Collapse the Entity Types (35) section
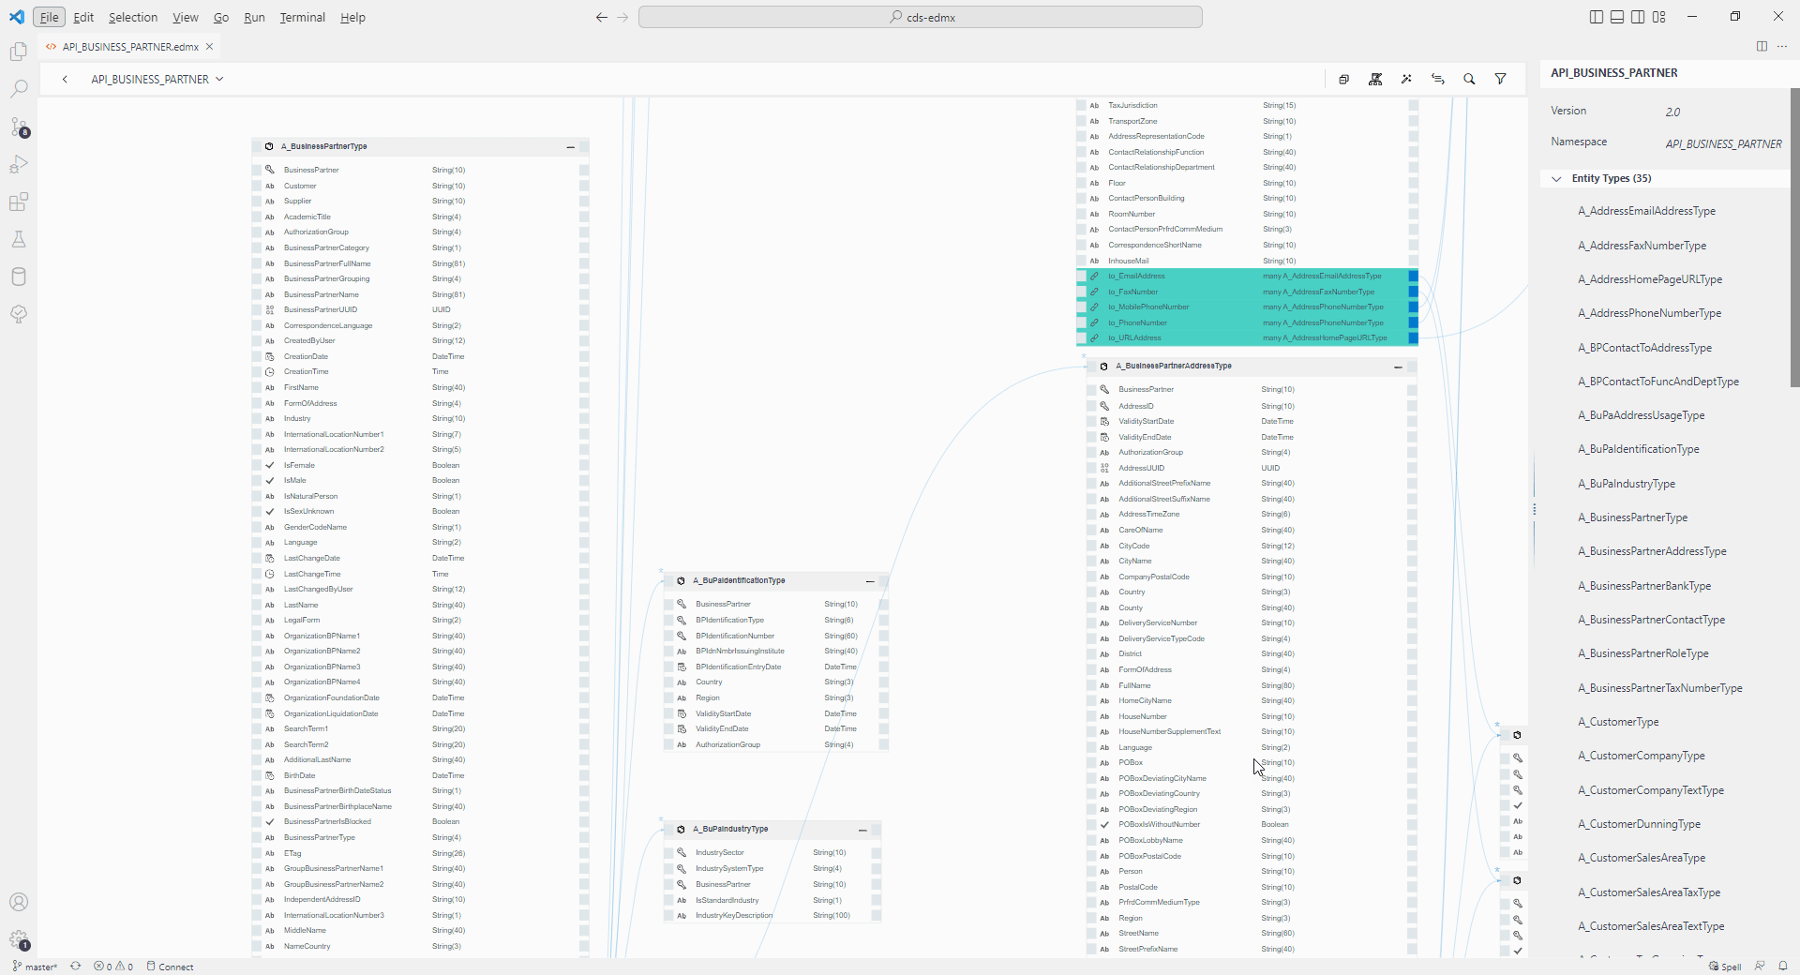This screenshot has height=975, width=1800. [x=1557, y=179]
